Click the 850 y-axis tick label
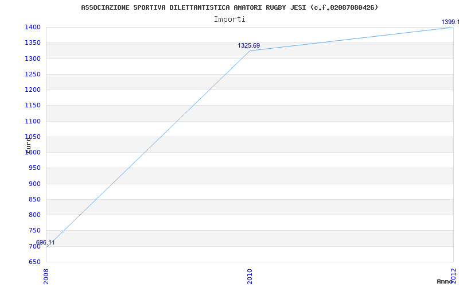459x287 pixels. coord(34,199)
